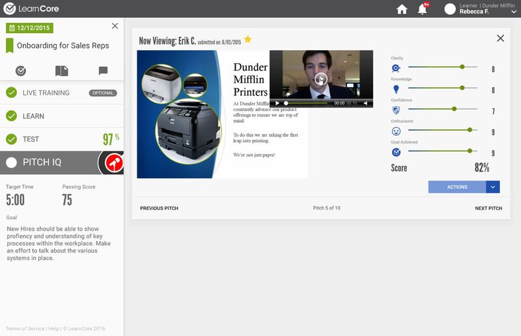The width and height of the screenshot is (521, 336).
Task: Click the passing score 75 value
Action: [x=67, y=200]
